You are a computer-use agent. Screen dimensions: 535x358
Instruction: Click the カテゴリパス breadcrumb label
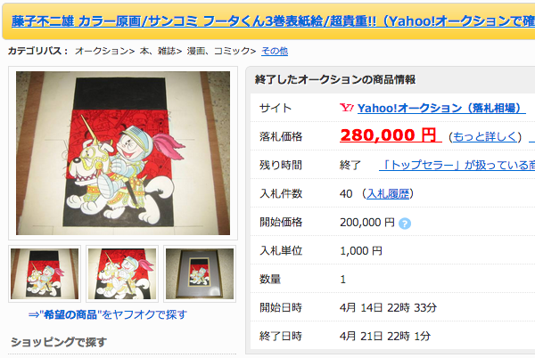tap(37, 51)
